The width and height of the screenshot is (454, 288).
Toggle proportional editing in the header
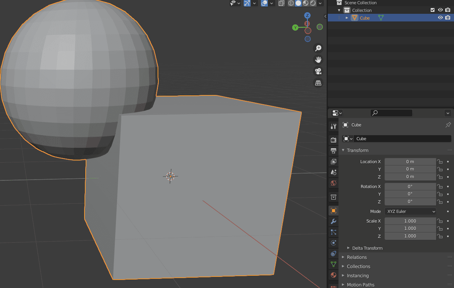(x=265, y=3)
